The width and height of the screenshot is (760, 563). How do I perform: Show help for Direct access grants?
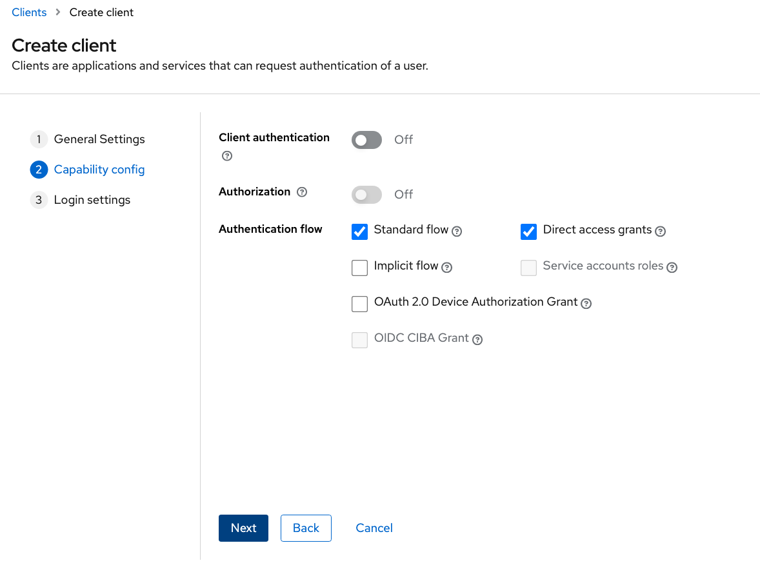click(x=660, y=232)
